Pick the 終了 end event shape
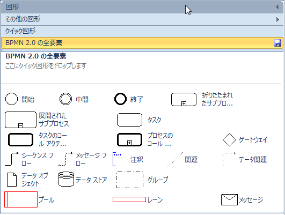 (x=120, y=99)
